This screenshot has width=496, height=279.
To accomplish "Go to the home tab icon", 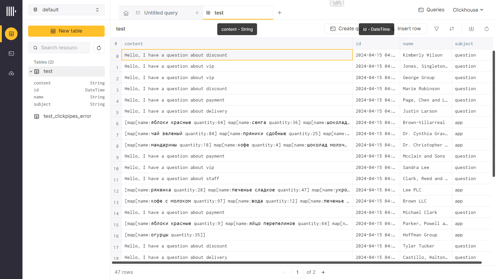I will pyautogui.click(x=126, y=13).
